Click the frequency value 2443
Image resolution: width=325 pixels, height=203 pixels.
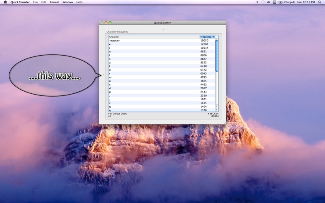[204, 92]
